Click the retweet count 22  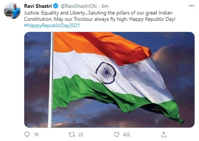click(81, 135)
